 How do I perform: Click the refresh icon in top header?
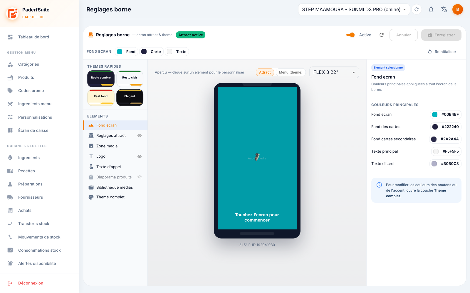[417, 9]
